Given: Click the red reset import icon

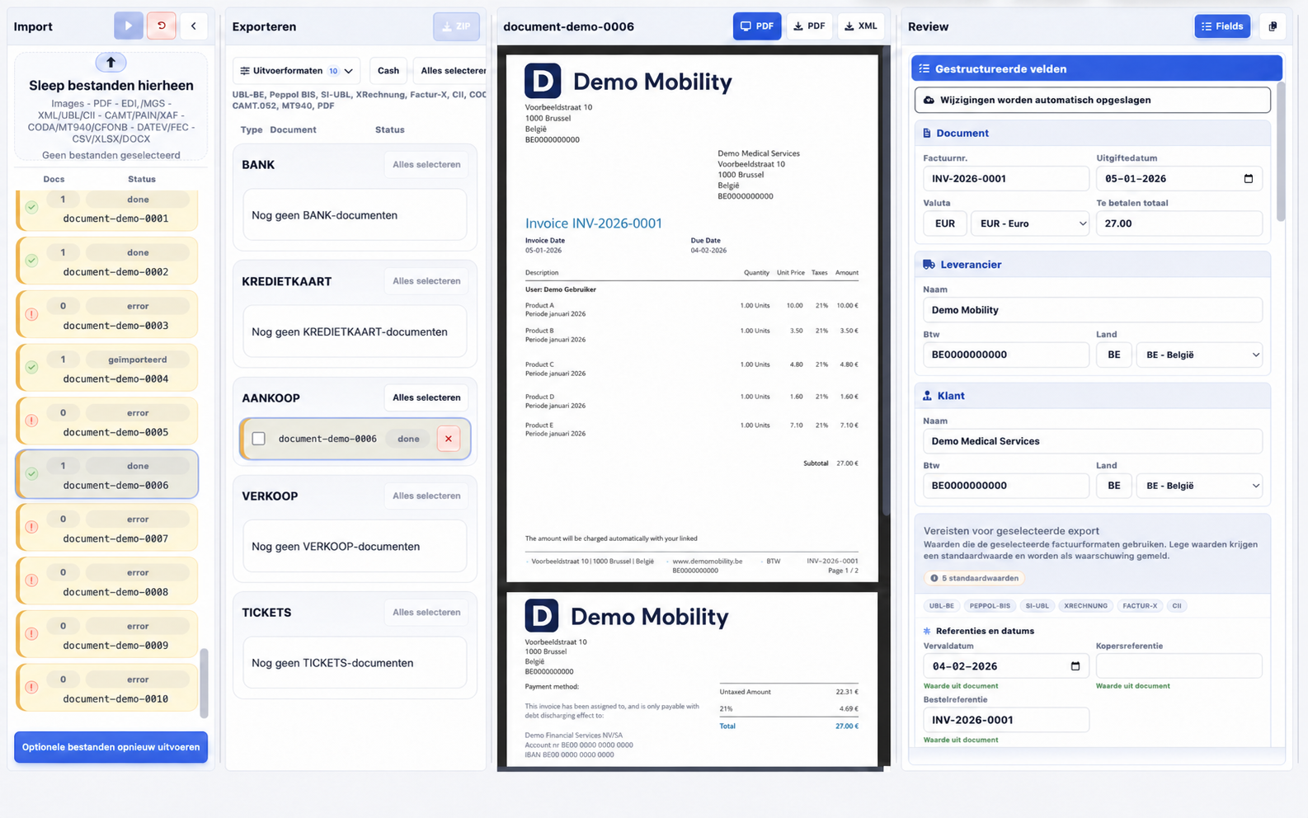Looking at the screenshot, I should 162,26.
